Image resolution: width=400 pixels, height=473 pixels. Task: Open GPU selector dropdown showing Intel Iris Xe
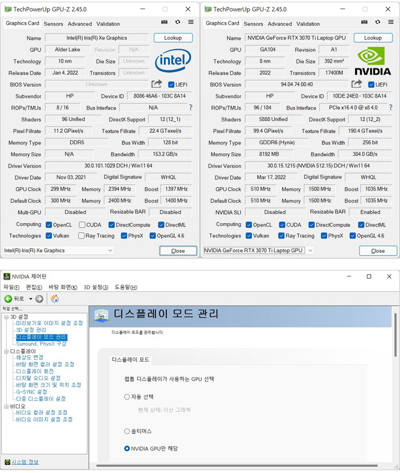(58, 250)
